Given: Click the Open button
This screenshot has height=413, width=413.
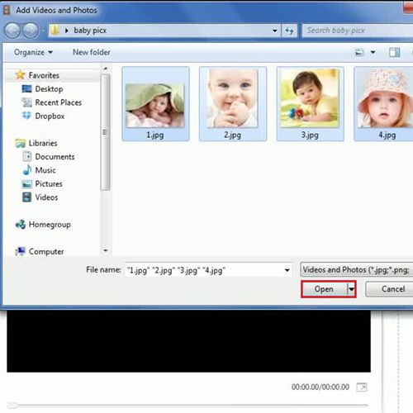Looking at the screenshot, I should [325, 289].
